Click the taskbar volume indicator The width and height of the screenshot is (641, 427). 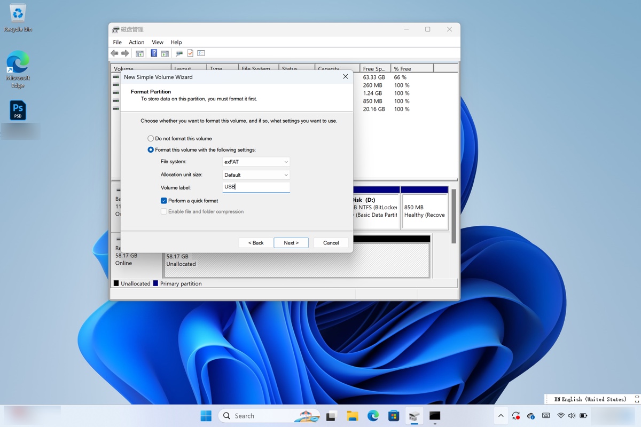pos(571,415)
